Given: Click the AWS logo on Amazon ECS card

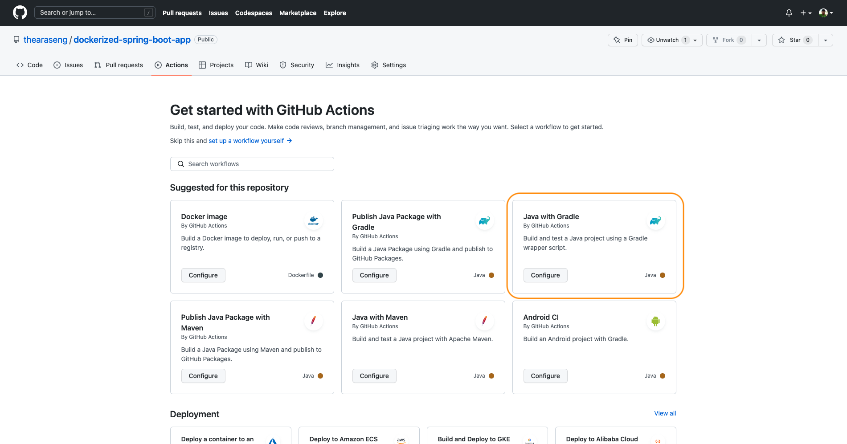Looking at the screenshot, I should pos(401,440).
